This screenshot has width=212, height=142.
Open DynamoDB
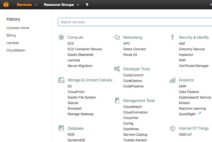click(76, 140)
